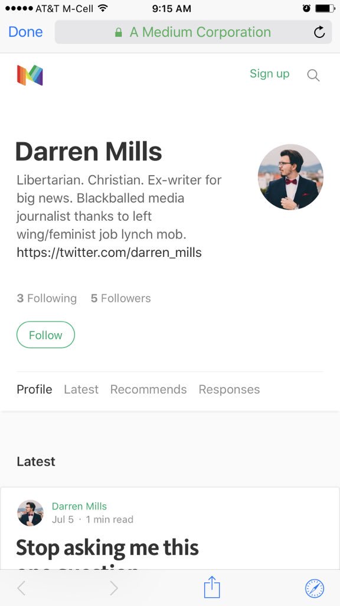Image resolution: width=340 pixels, height=606 pixels.
Task: Open the twitter.com/darren_mills link
Action: 109,253
